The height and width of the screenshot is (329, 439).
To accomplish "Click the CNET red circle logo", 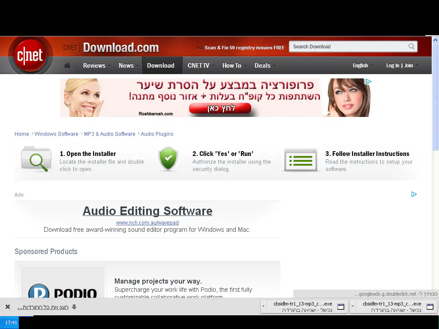I will click(x=30, y=56).
